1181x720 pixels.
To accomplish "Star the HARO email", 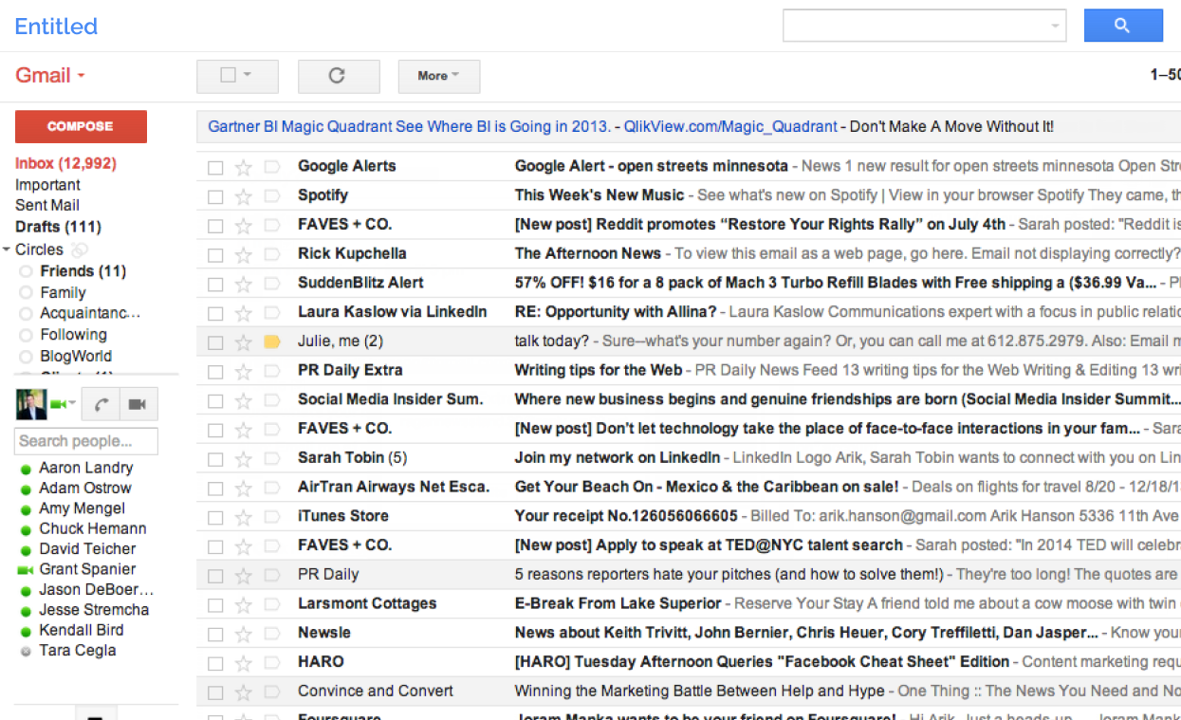I will pos(244,663).
